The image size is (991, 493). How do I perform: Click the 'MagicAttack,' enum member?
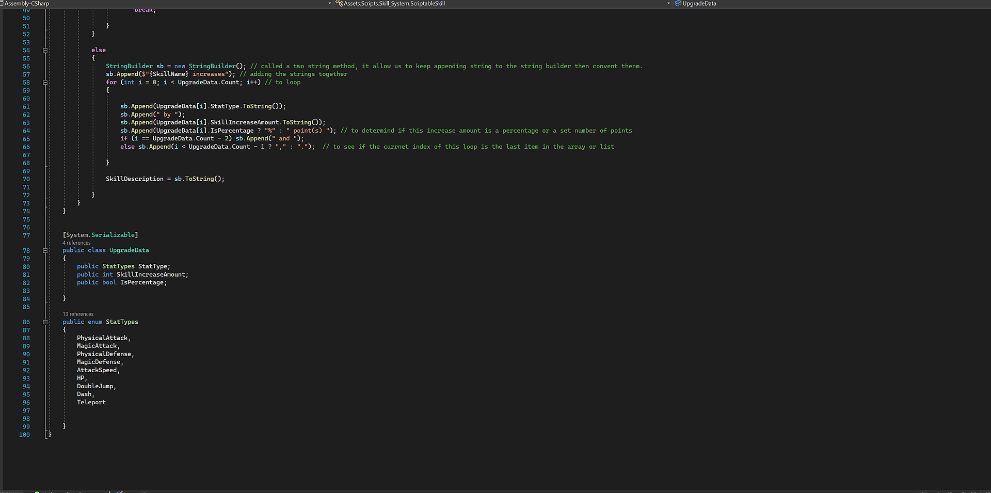(98, 346)
